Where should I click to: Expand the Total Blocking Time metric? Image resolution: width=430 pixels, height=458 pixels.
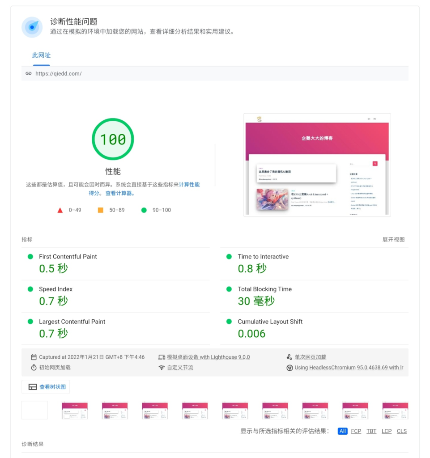pos(264,289)
